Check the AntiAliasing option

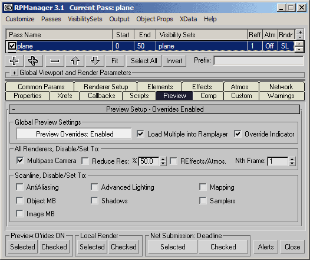19,187
